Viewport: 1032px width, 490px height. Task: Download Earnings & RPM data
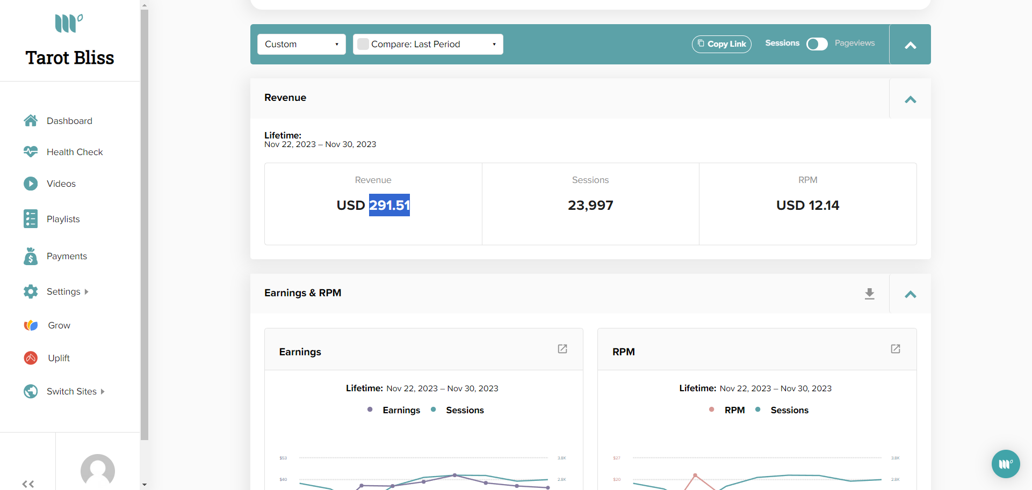870,294
